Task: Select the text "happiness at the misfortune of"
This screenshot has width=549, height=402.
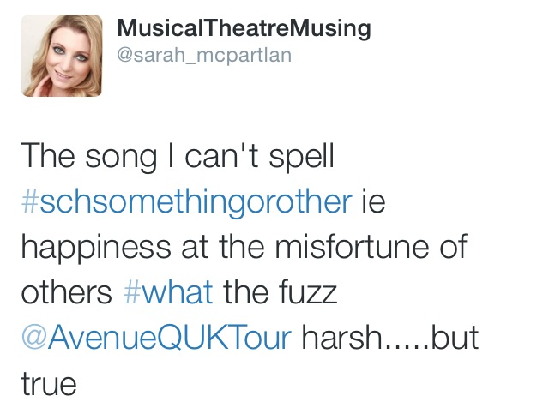Action: [x=244, y=248]
